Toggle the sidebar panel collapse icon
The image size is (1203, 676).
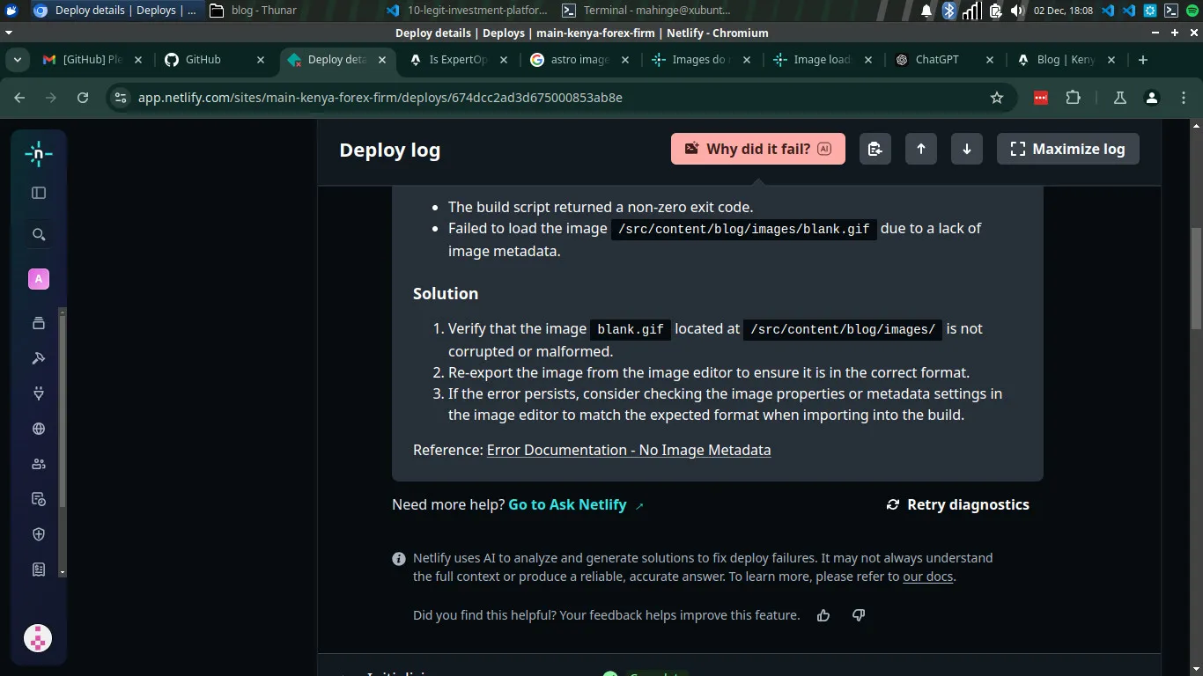[x=38, y=193]
